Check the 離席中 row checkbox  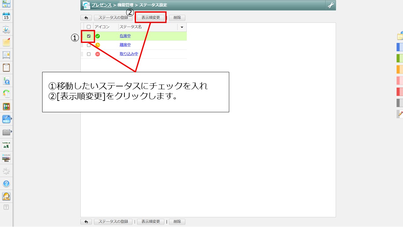pos(88,45)
